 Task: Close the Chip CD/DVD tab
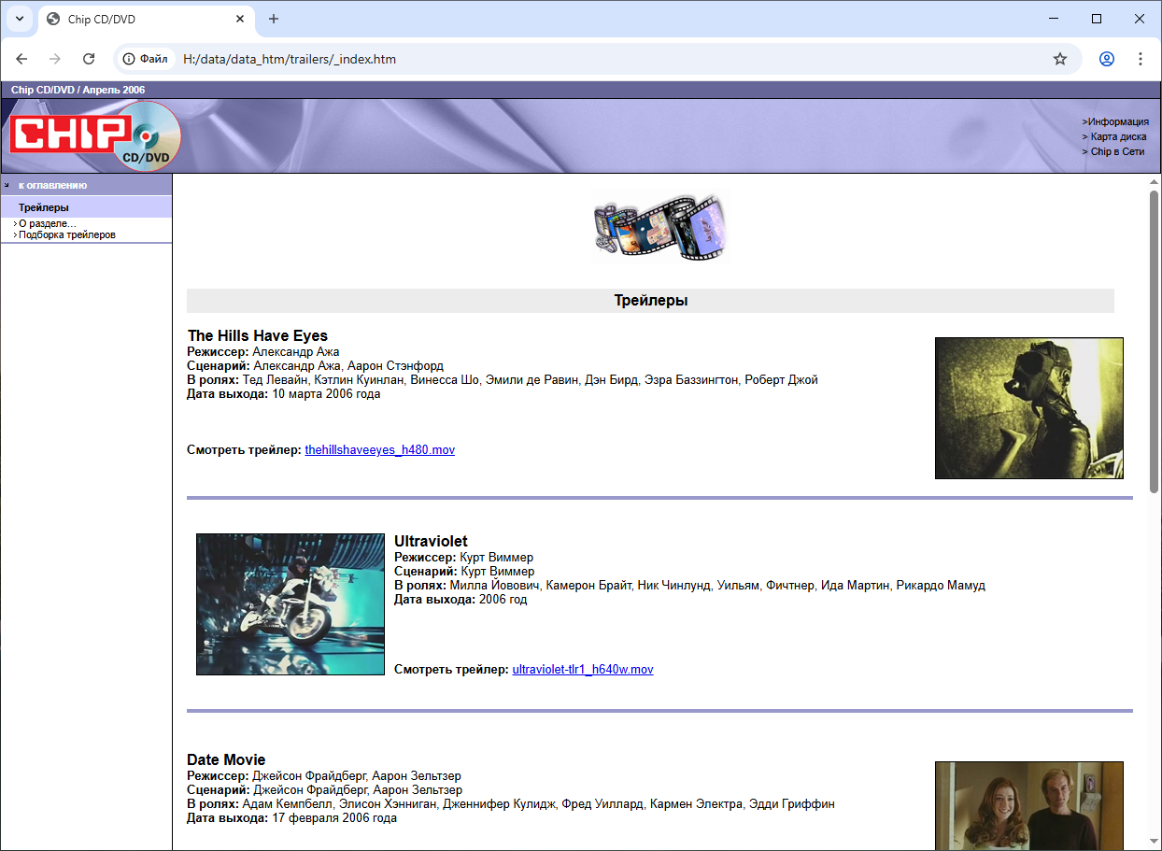[240, 19]
